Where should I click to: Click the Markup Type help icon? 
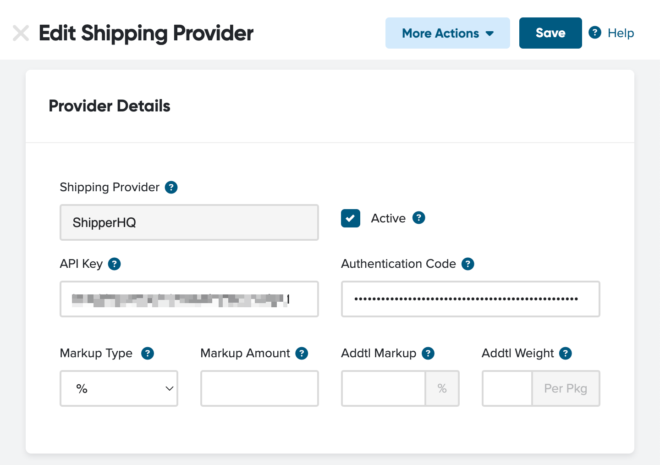(147, 353)
